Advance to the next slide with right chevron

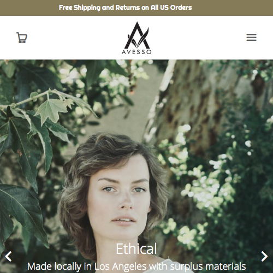coord(264,256)
